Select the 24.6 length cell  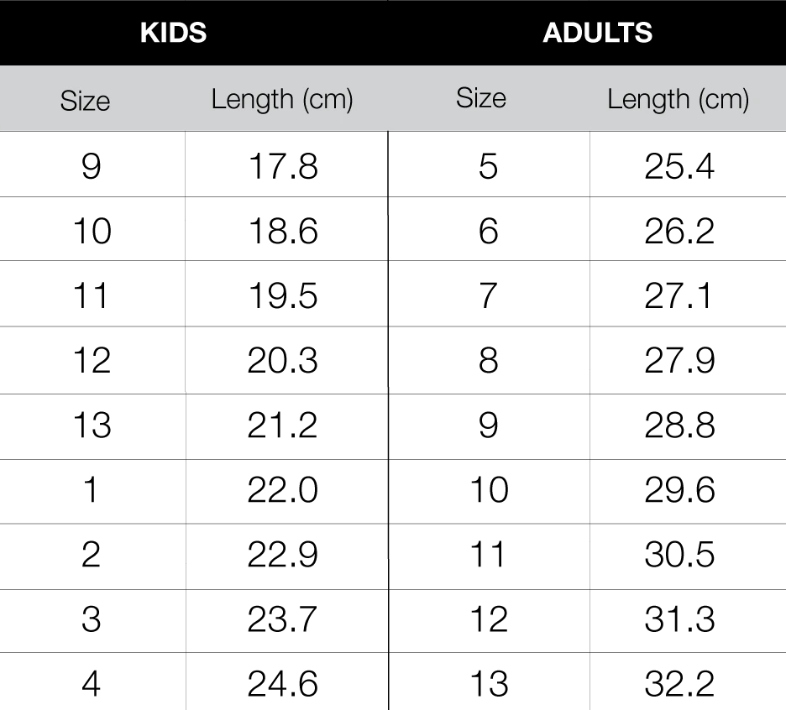pyautogui.click(x=286, y=681)
